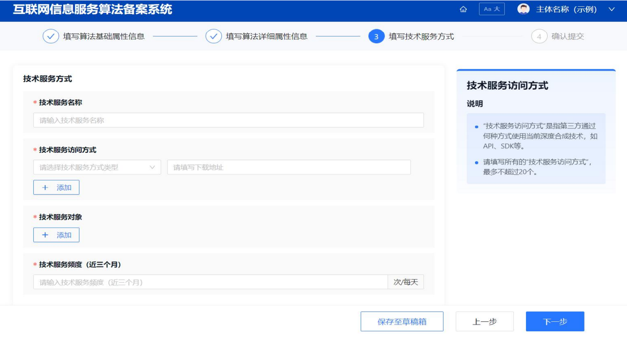Screen dimensions: 627x343
Task: Click 填写技术服务方式 step label
Action: 421,36
